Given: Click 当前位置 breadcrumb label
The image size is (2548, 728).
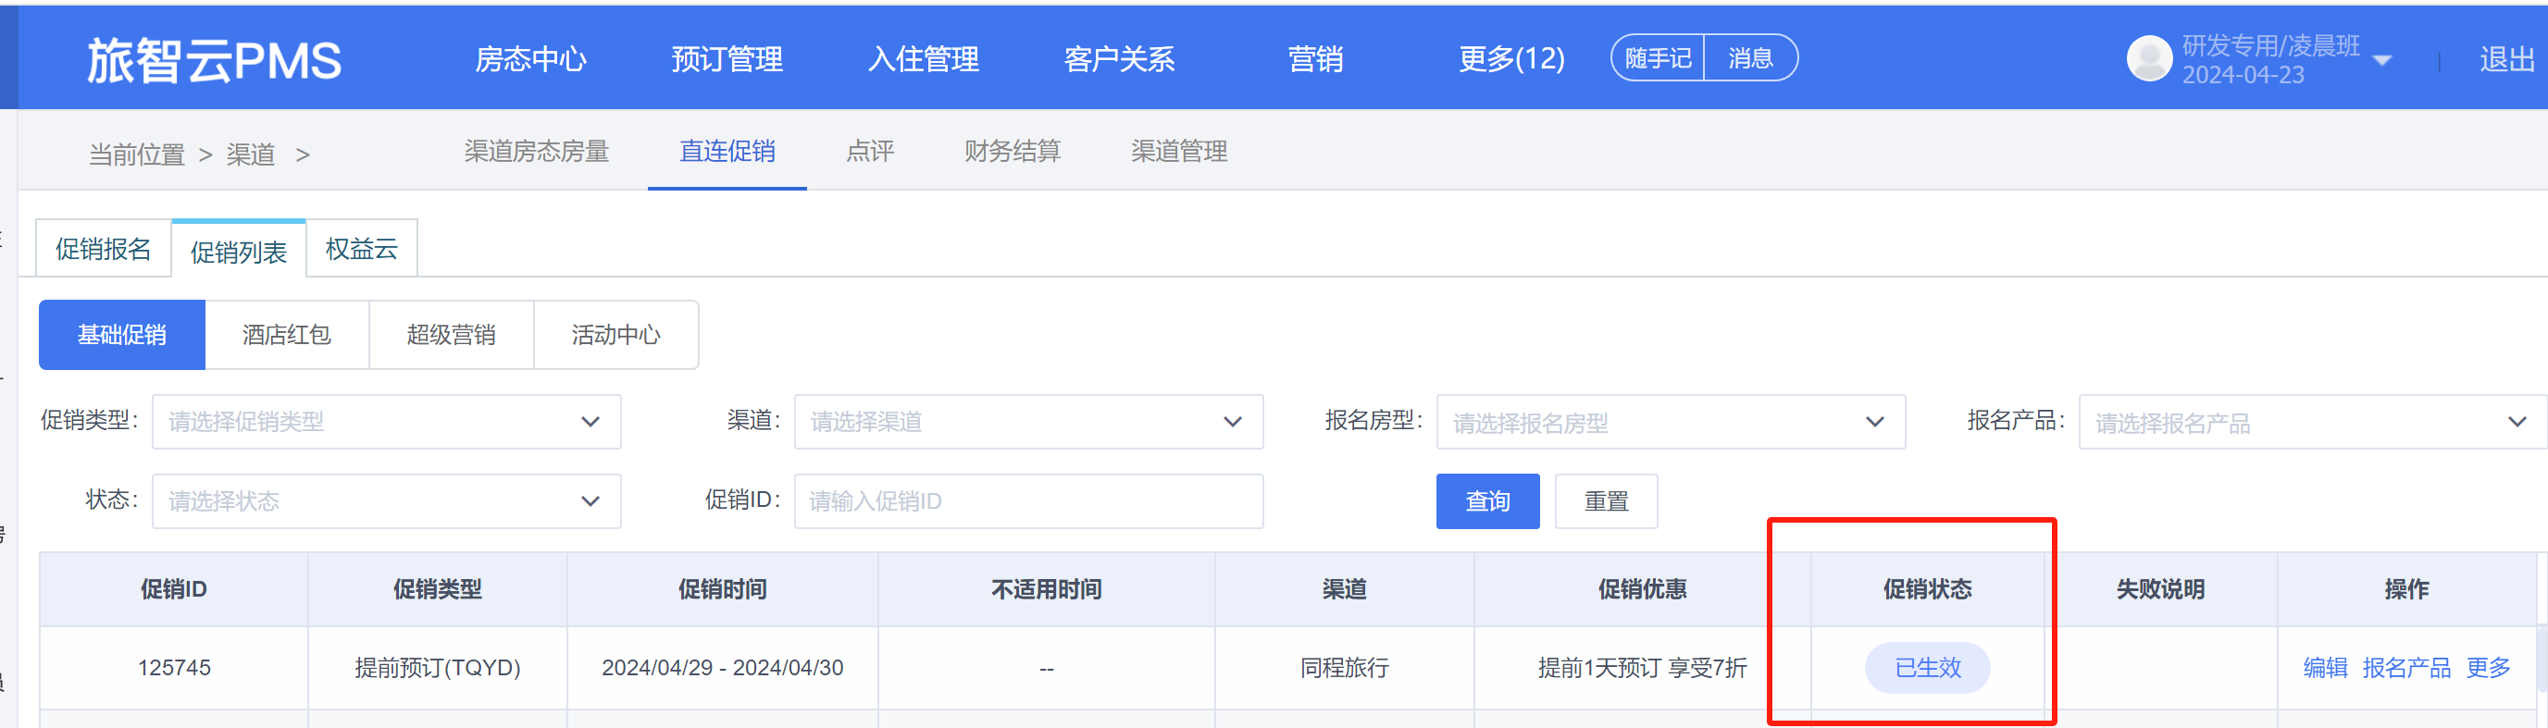Looking at the screenshot, I should (x=136, y=155).
